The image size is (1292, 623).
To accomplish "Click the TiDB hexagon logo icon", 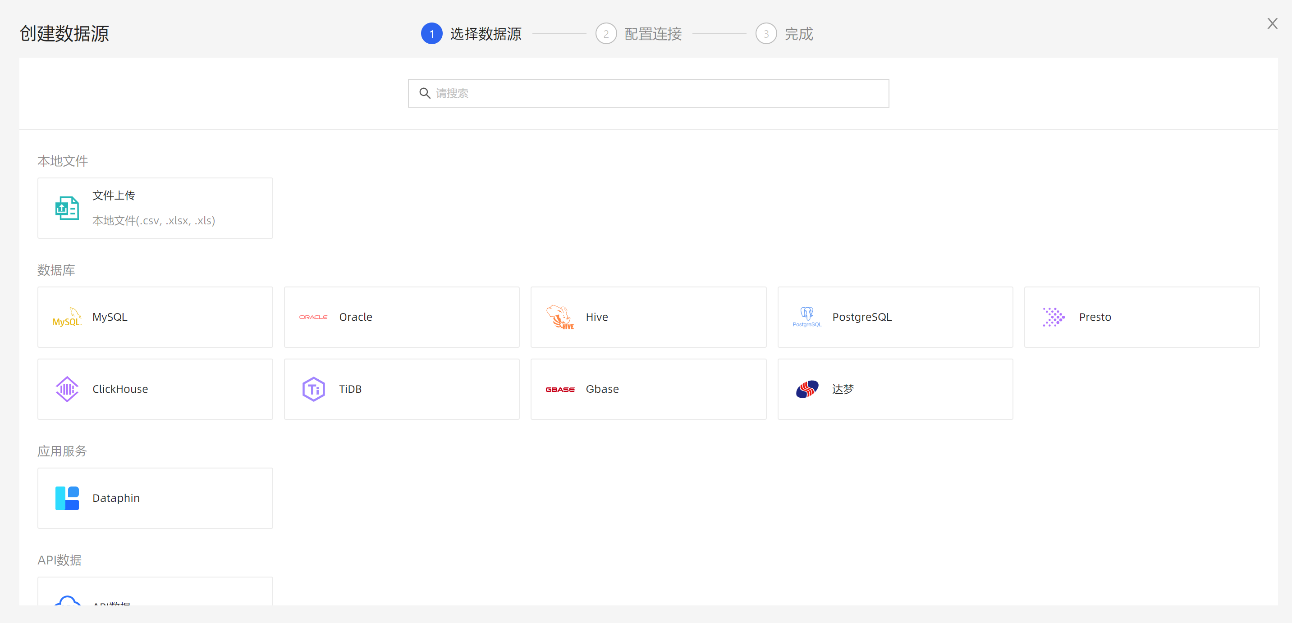I will (313, 390).
